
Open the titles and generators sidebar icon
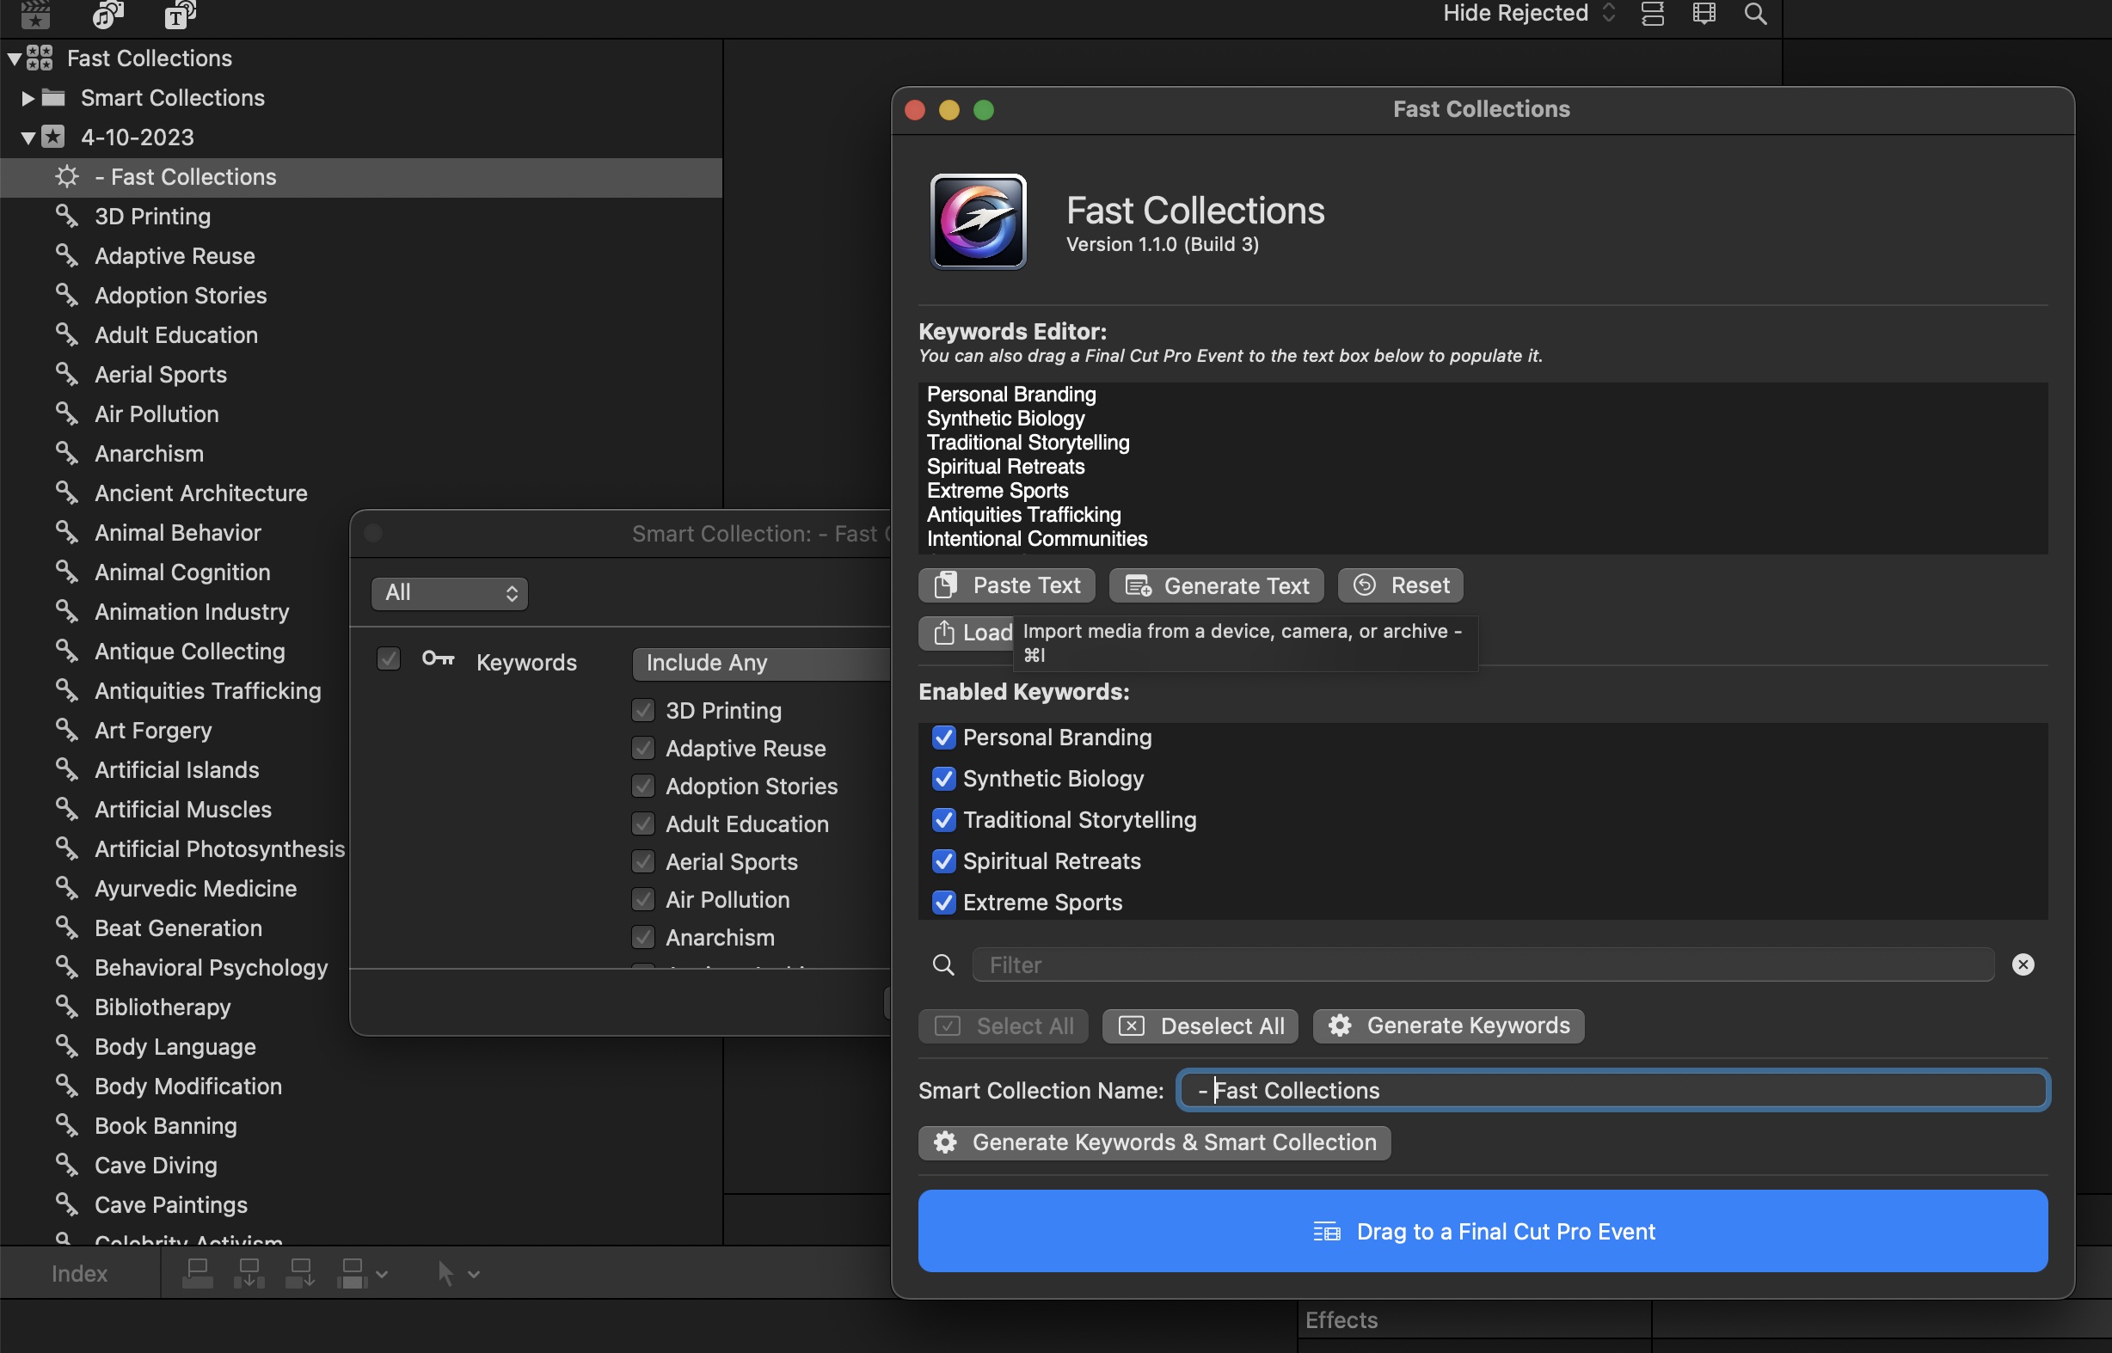tap(179, 13)
